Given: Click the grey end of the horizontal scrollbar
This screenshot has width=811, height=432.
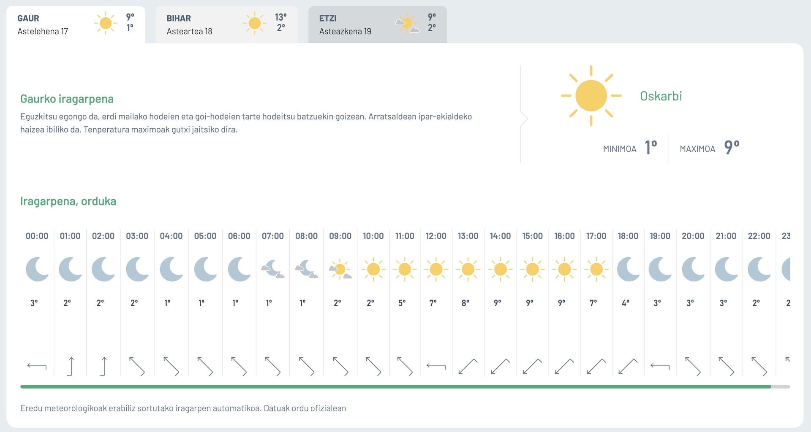Looking at the screenshot, I should click(781, 386).
